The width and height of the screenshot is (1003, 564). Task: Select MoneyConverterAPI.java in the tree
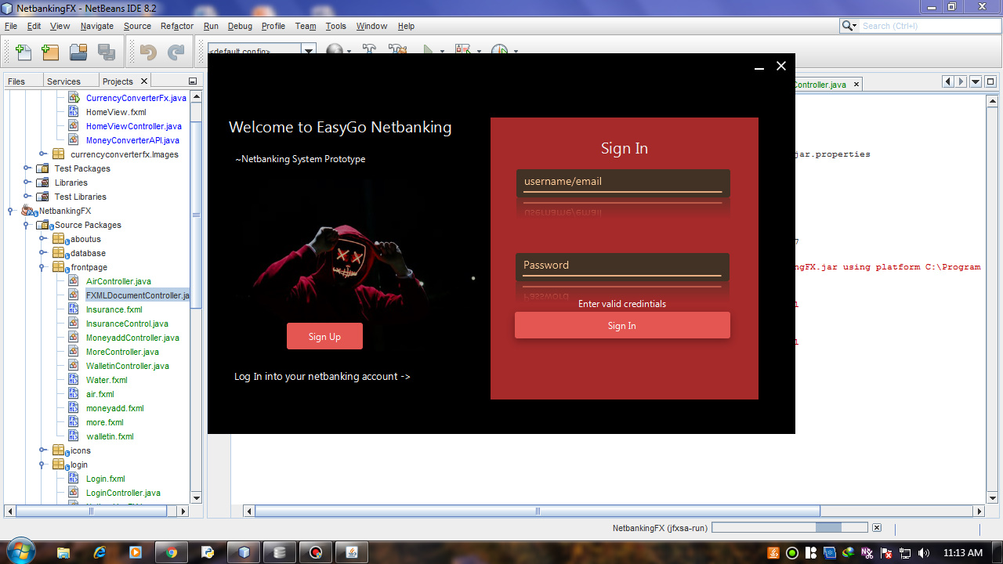click(x=132, y=140)
